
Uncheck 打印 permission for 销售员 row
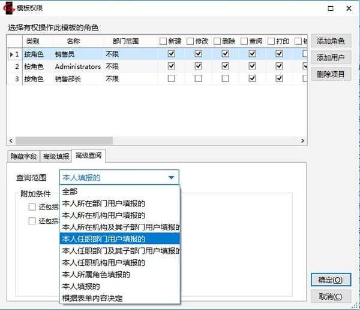pos(279,54)
